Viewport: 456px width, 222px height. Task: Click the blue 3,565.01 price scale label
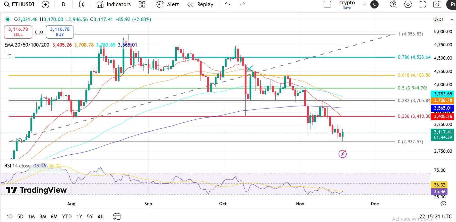coord(443,108)
